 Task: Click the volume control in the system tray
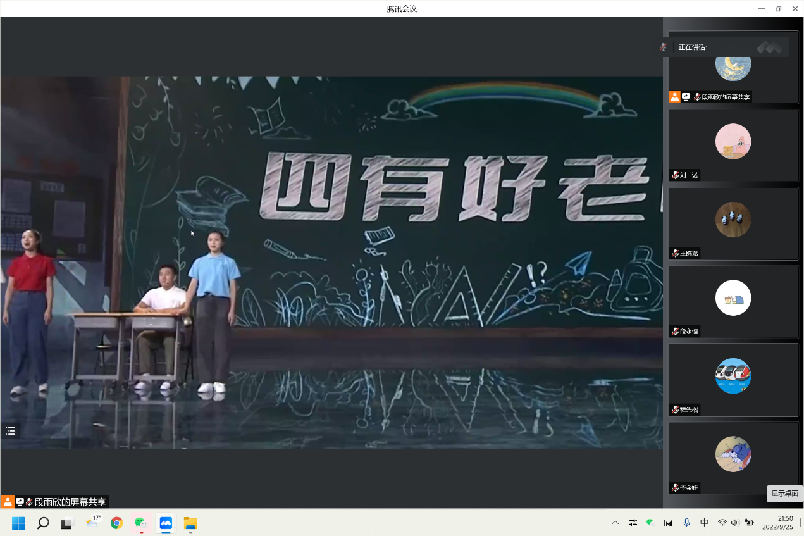[x=734, y=523]
